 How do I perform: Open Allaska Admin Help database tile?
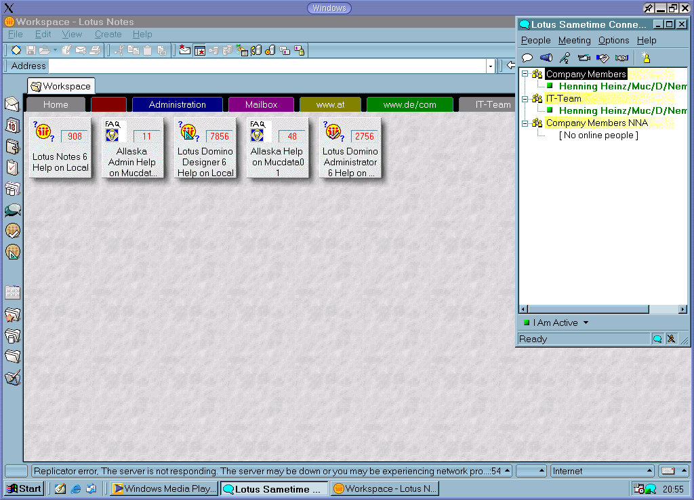[x=132, y=148]
